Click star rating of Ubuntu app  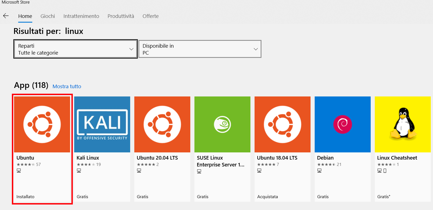pyautogui.click(x=26, y=165)
